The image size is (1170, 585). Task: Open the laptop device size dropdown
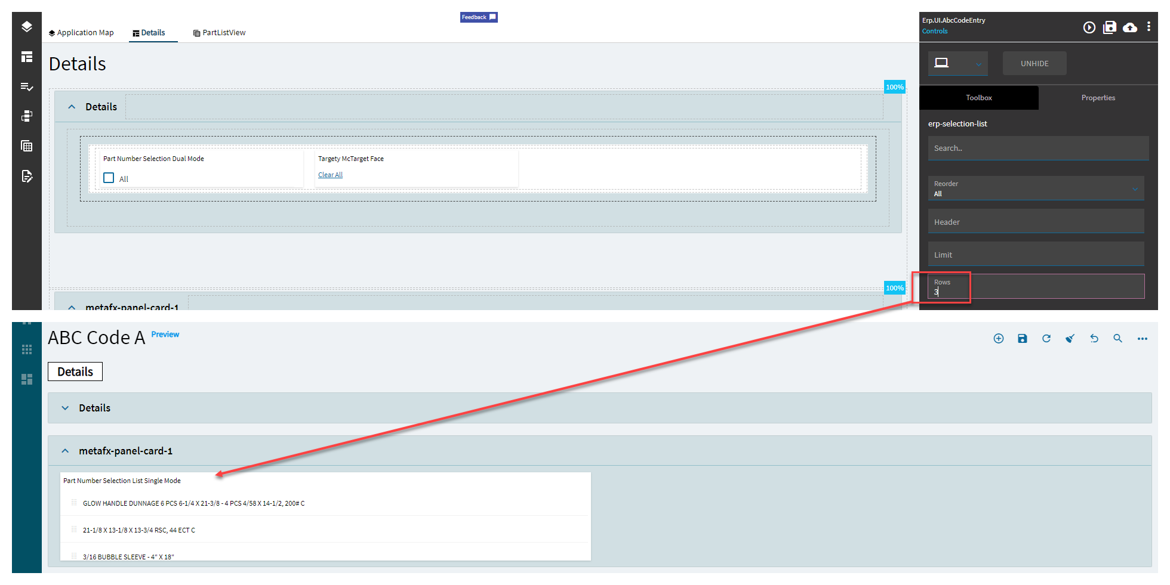point(958,63)
